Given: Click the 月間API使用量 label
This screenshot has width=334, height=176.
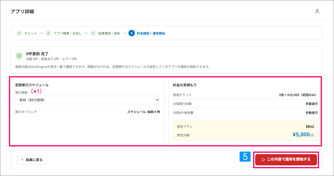Looking at the screenshot, I should tap(183, 113).
